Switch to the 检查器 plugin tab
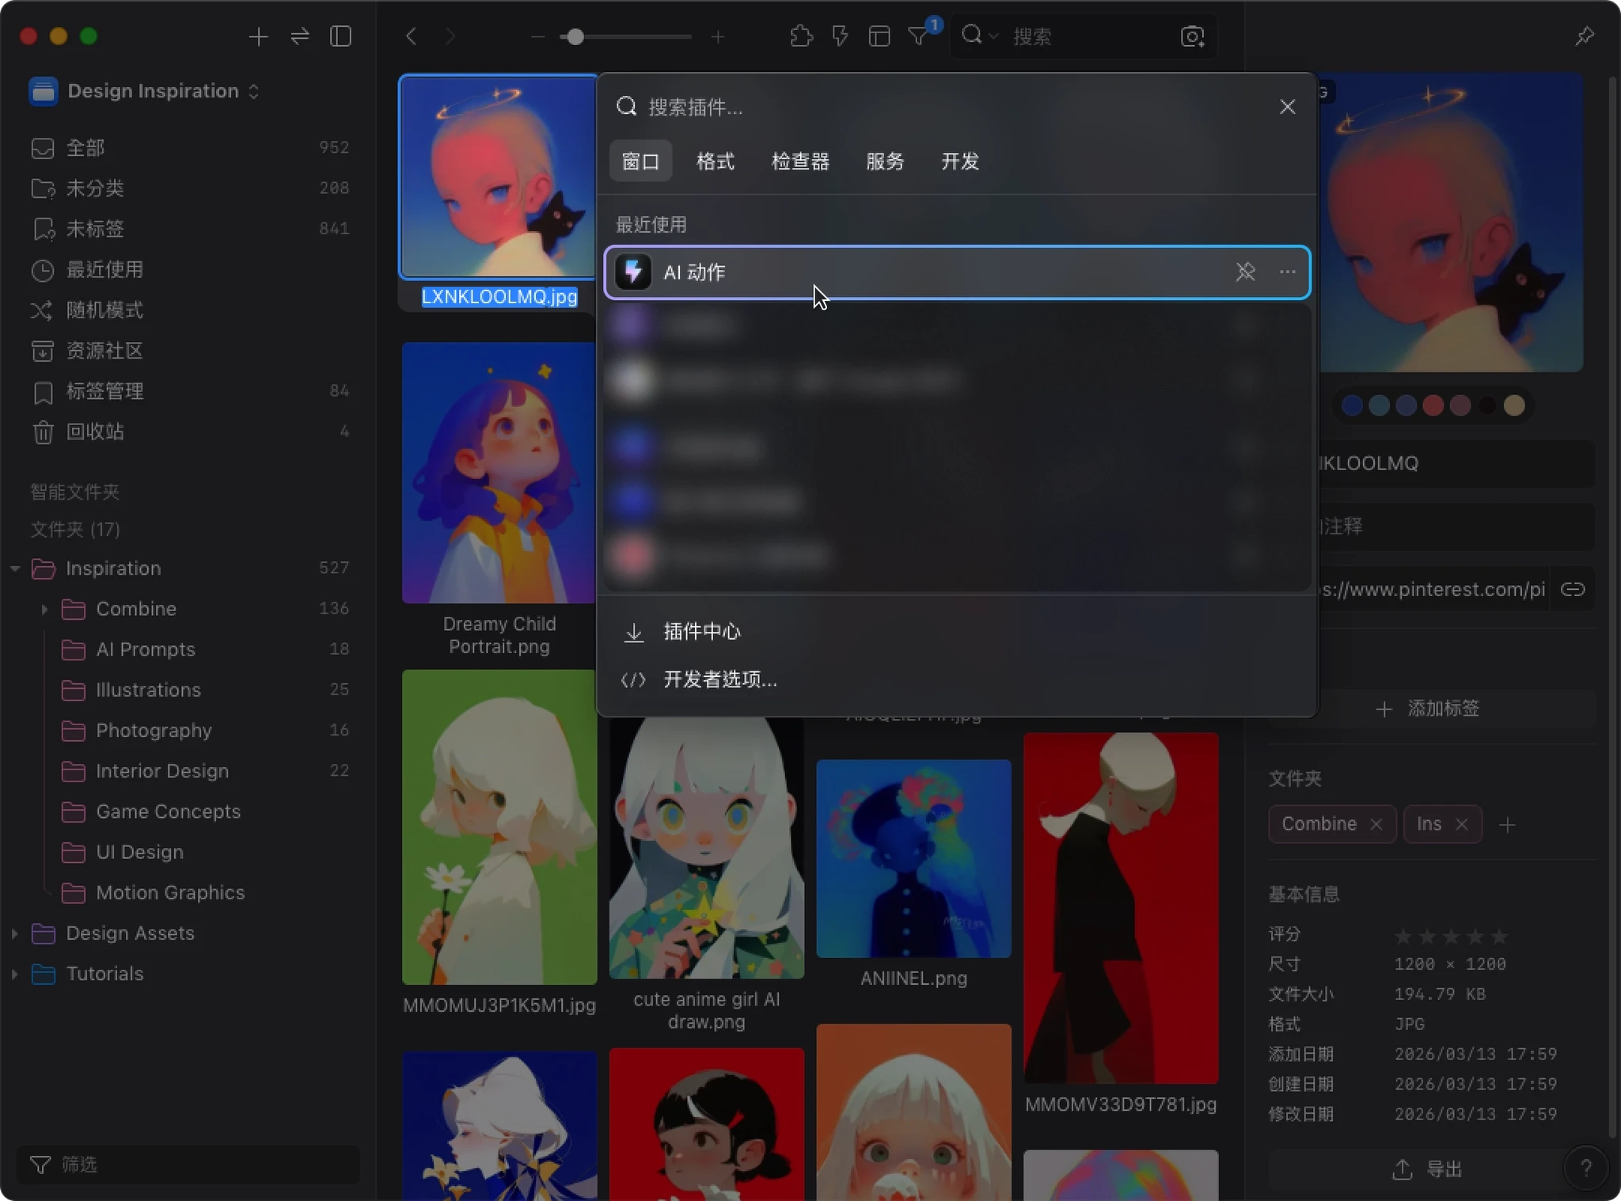Viewport: 1621px width, 1201px height. coord(799,162)
